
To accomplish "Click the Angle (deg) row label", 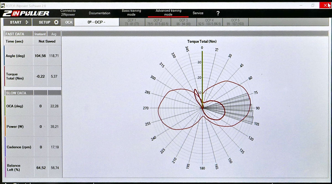I will (15, 56).
